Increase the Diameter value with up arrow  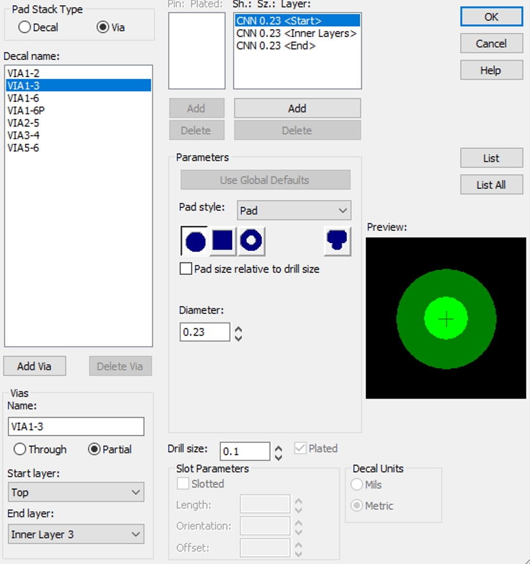click(x=239, y=329)
